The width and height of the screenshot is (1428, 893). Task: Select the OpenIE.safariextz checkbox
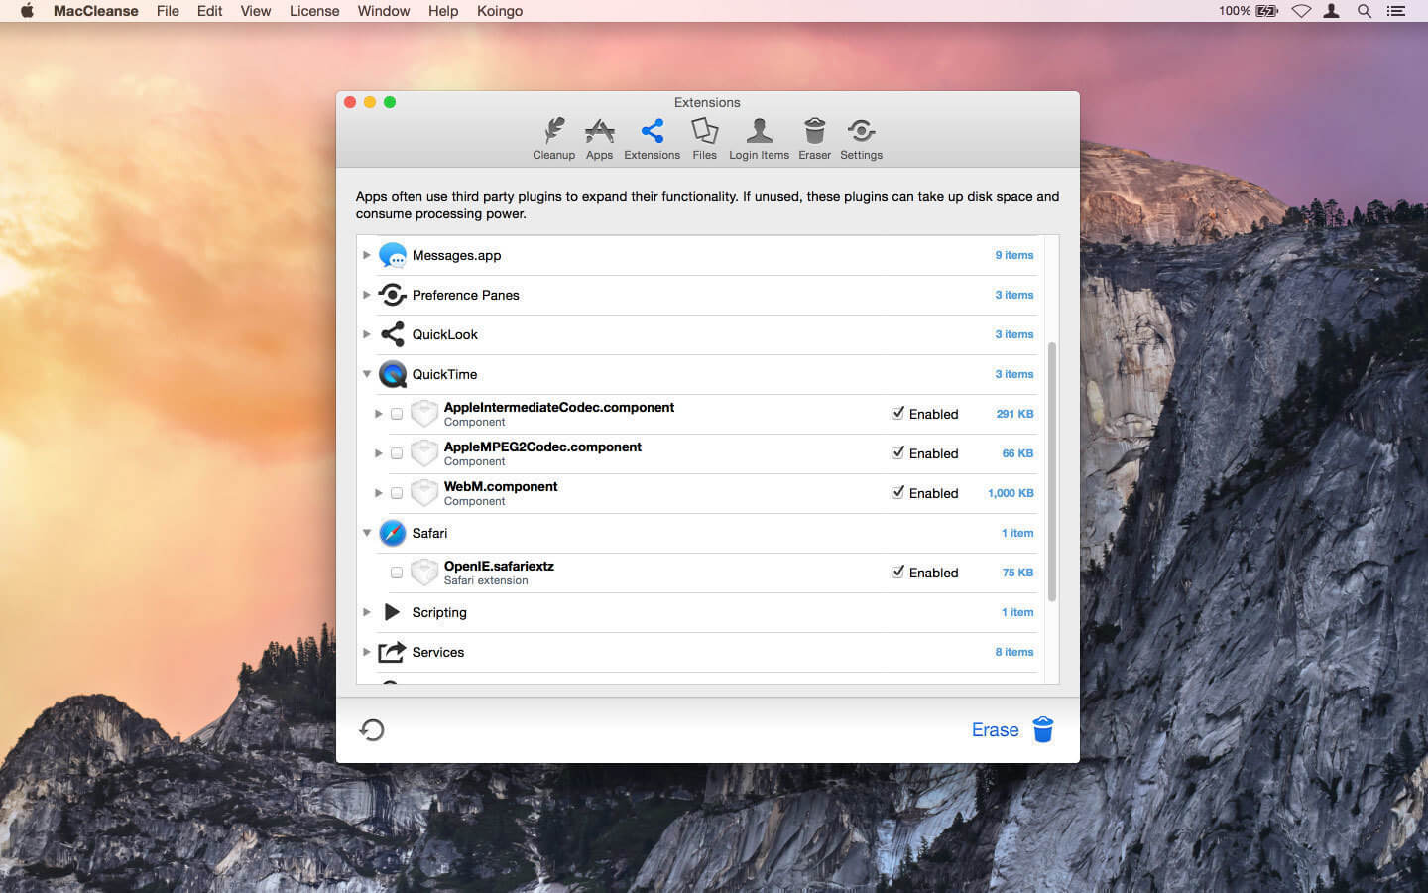coord(397,573)
